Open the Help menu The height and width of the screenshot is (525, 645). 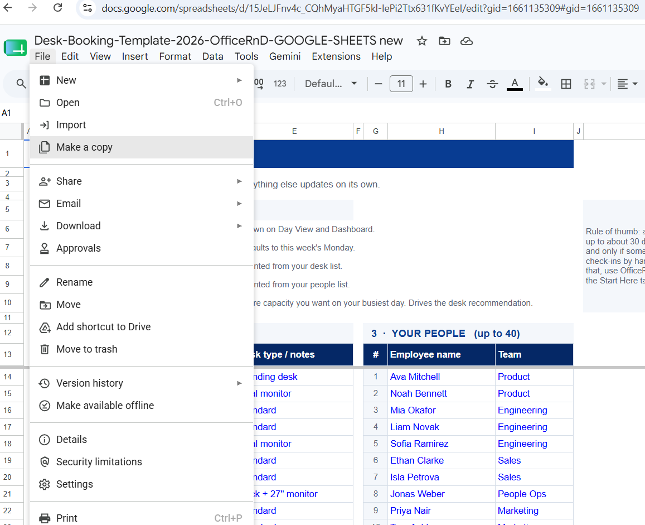(x=382, y=56)
